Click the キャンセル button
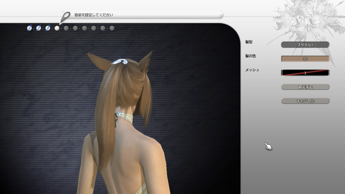The width and height of the screenshot is (345, 194). pos(305,101)
